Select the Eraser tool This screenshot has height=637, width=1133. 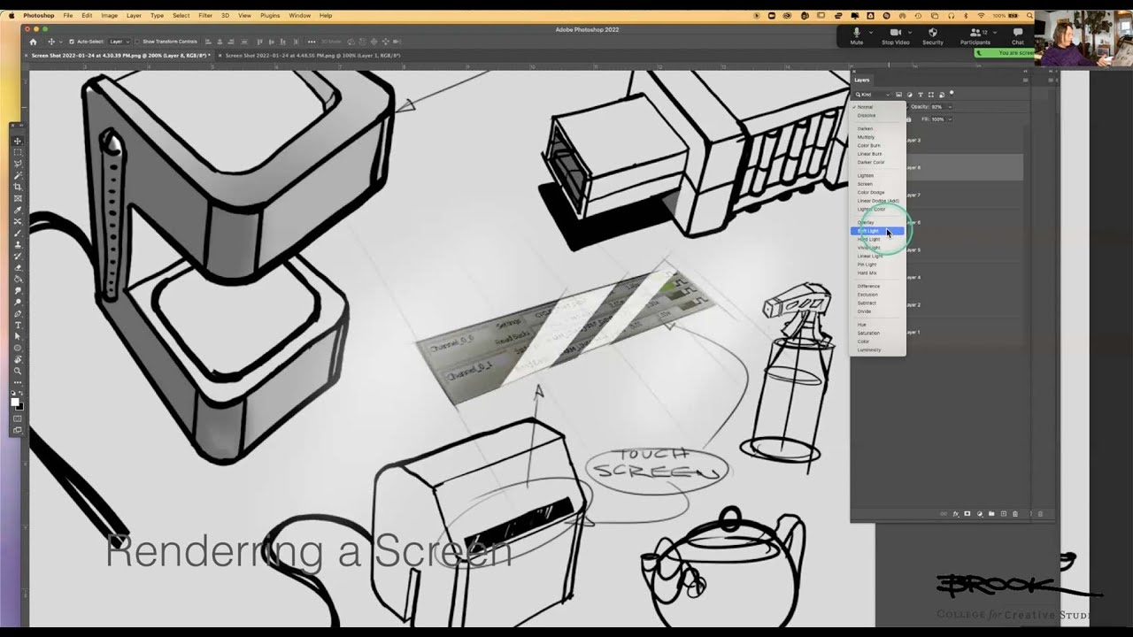pos(18,267)
